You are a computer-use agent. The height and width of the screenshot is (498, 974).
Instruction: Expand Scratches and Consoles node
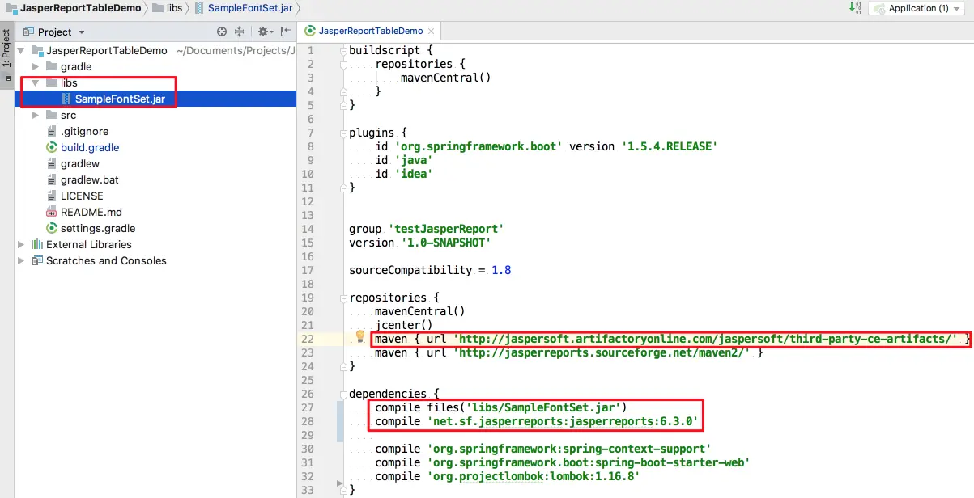22,260
